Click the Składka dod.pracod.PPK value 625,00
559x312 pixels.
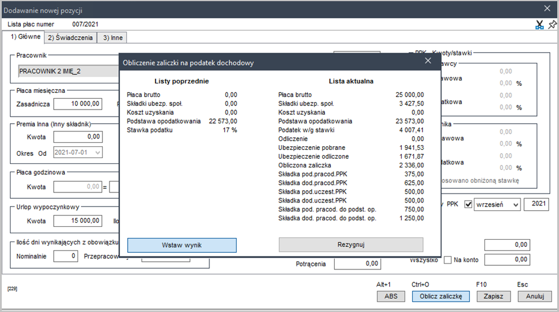(x=414, y=183)
